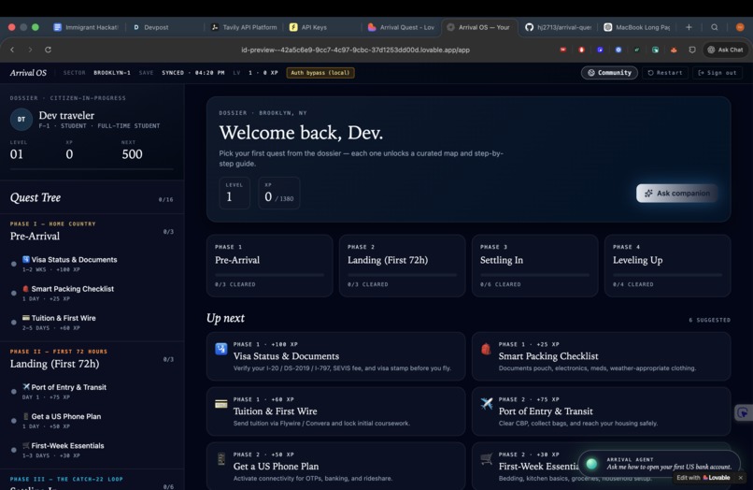Image resolution: width=753 pixels, height=490 pixels.
Task: Click the DT avatar in the dossier panel
Action: point(21,120)
